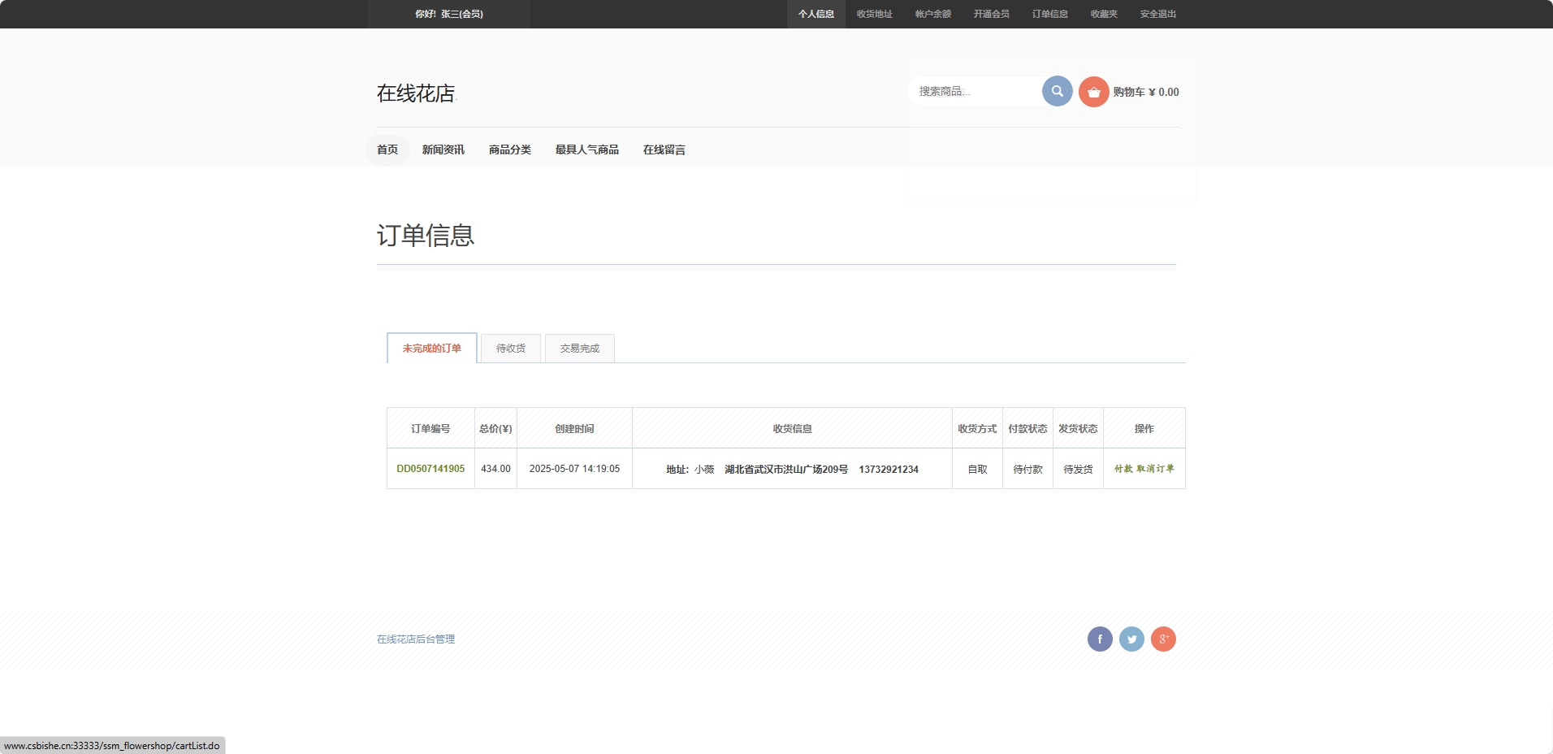Open the 最具人气商品 page
This screenshot has width=1553, height=754.
[x=586, y=149]
